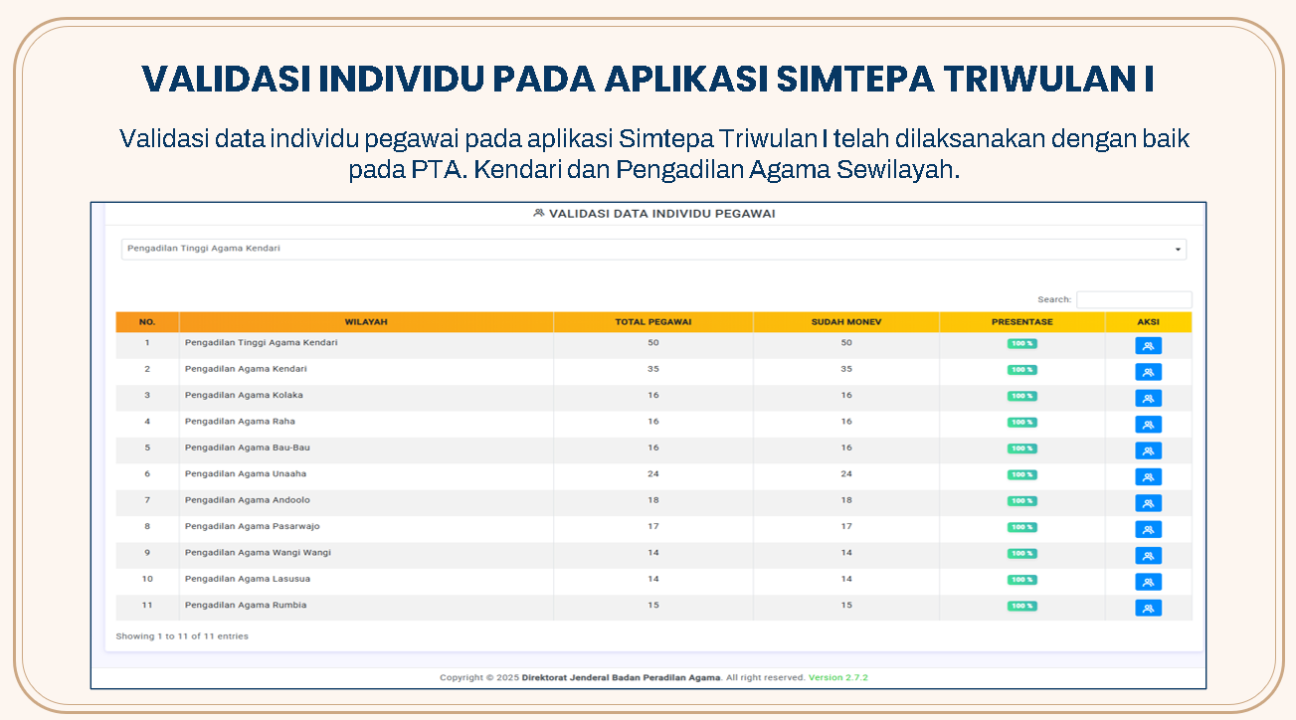Click the AKSI column header
This screenshot has width=1296, height=720.
click(x=1148, y=322)
